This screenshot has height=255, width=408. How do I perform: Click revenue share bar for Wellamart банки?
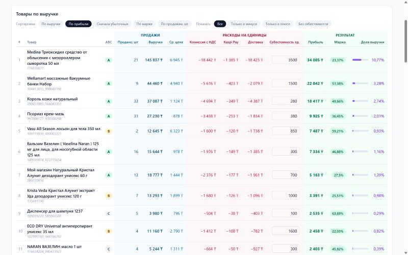(x=360, y=83)
